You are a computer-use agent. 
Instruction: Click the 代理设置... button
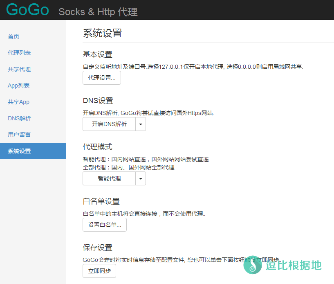tap(102, 78)
